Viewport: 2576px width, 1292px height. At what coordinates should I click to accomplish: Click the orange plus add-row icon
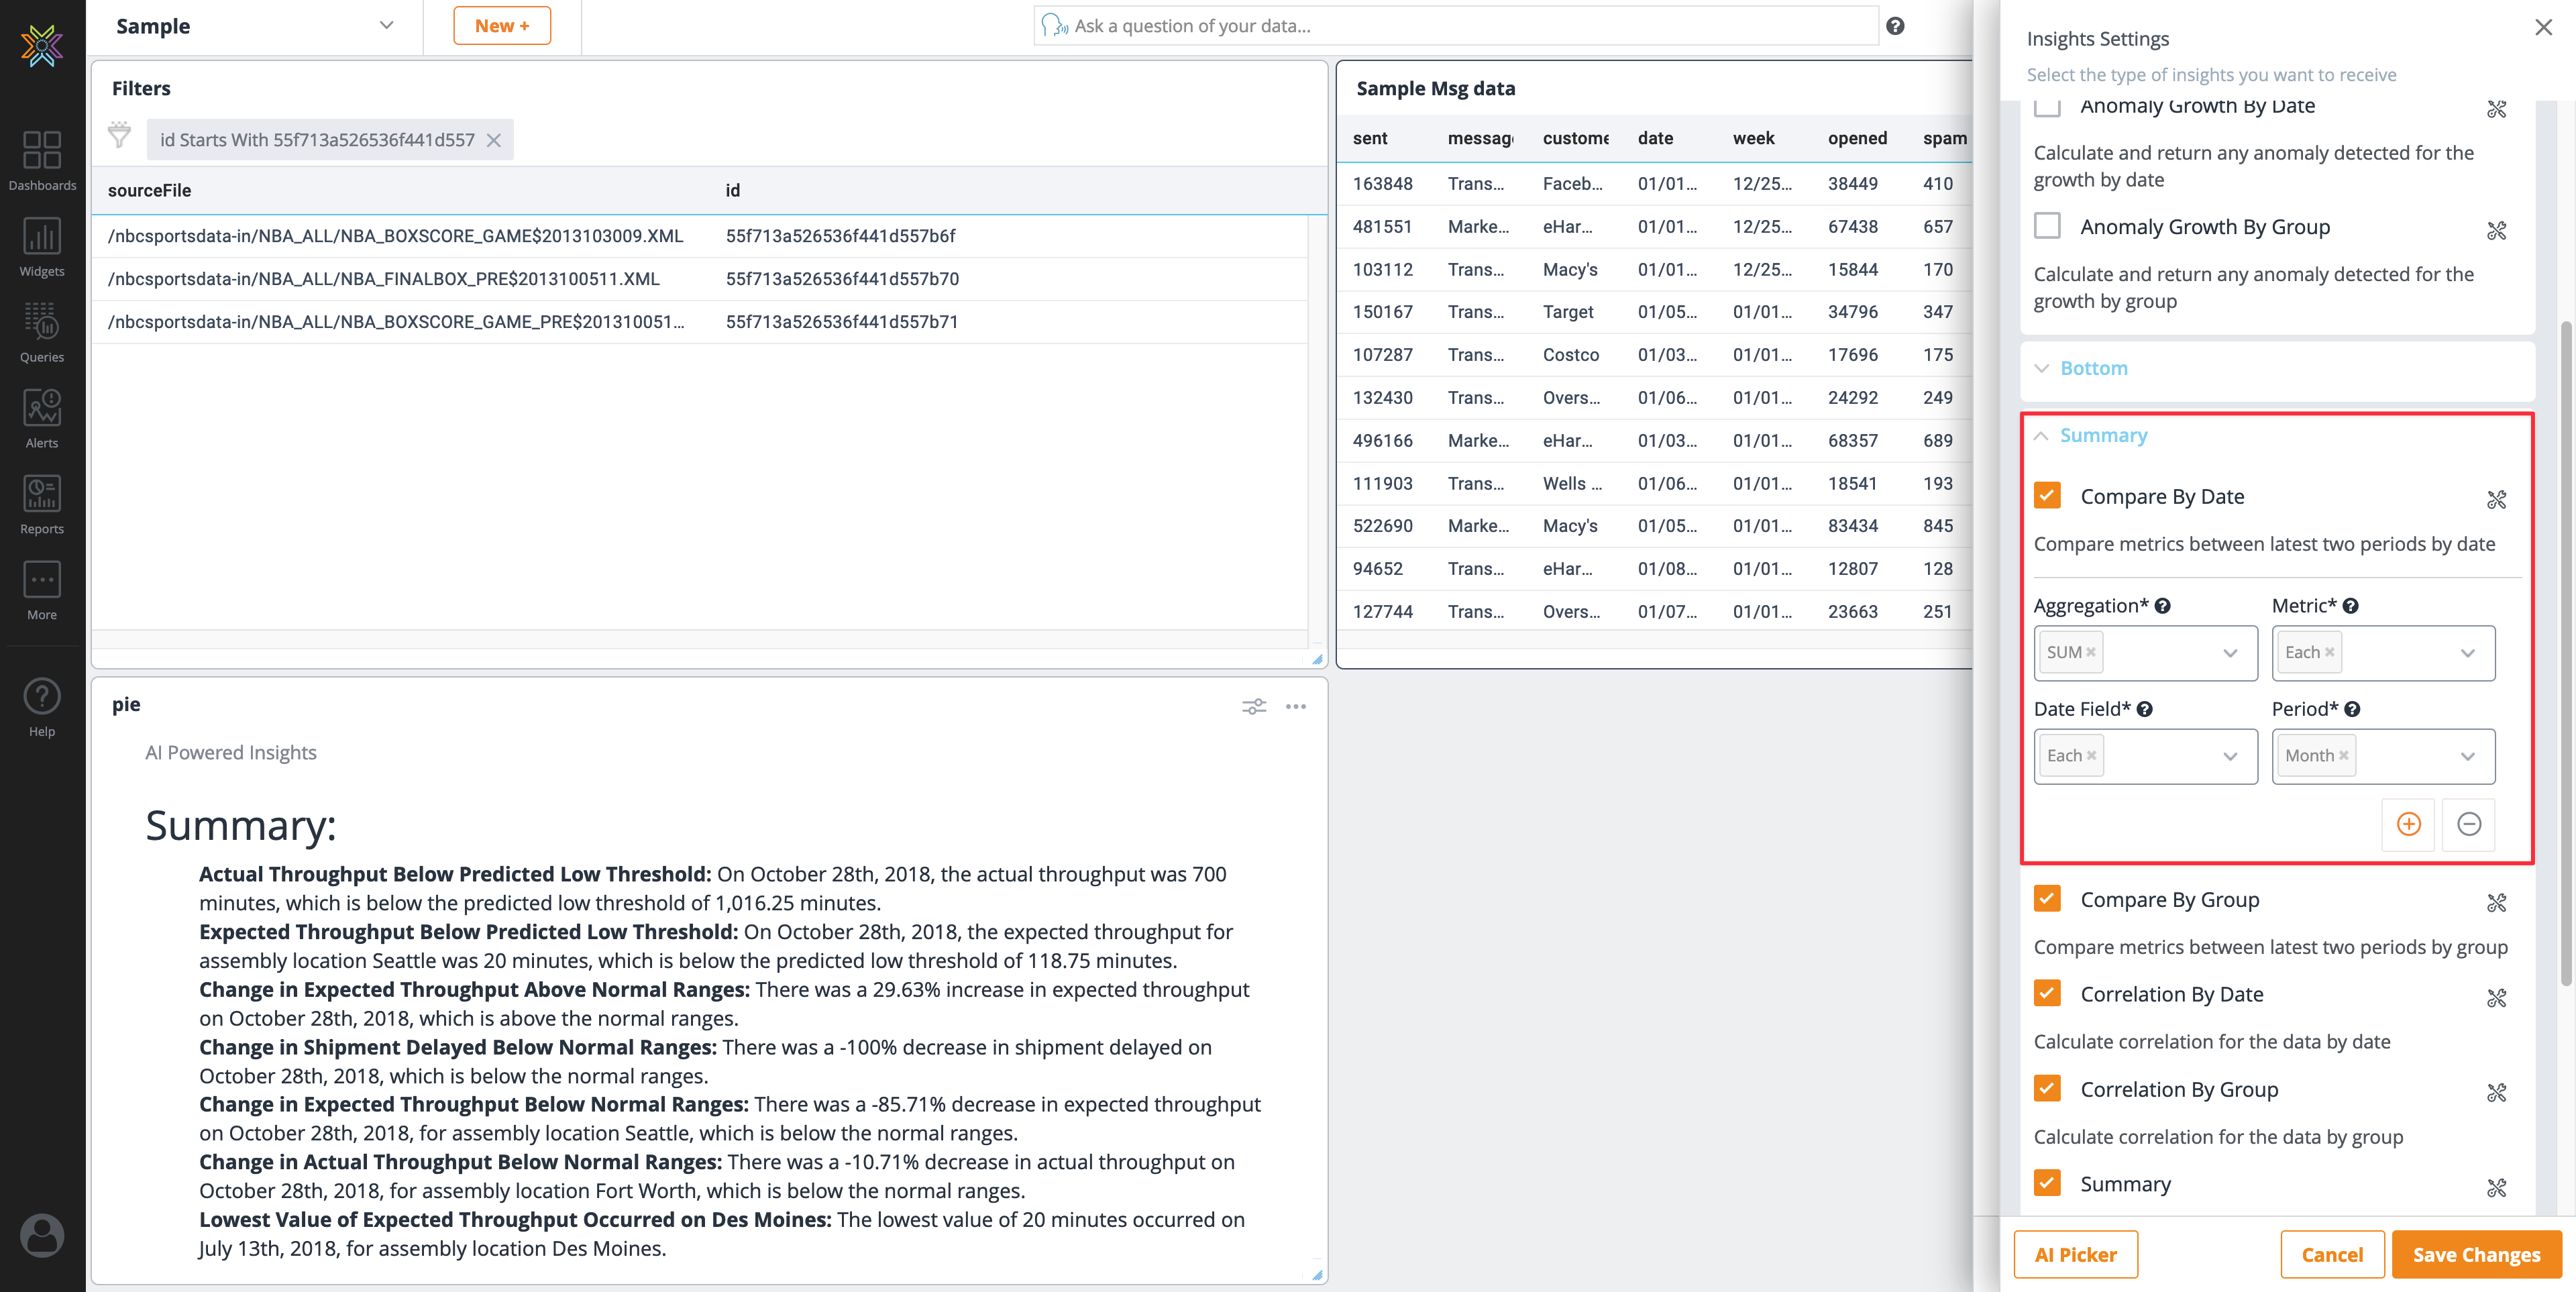click(x=2408, y=824)
